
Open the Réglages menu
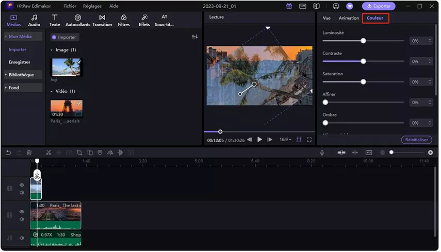click(92, 6)
